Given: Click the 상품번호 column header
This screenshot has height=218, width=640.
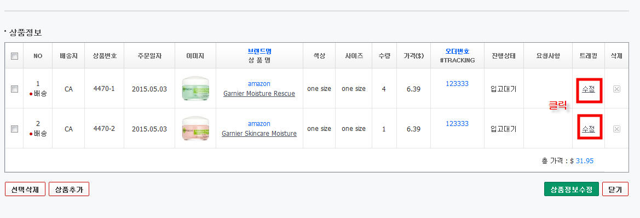Looking at the screenshot, I should tap(105, 56).
